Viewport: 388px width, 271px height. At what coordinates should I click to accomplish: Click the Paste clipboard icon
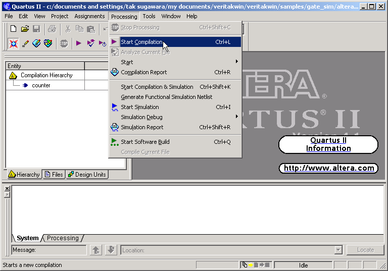point(91,29)
